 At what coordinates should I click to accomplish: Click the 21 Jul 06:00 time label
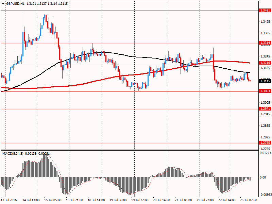[x=183, y=200]
